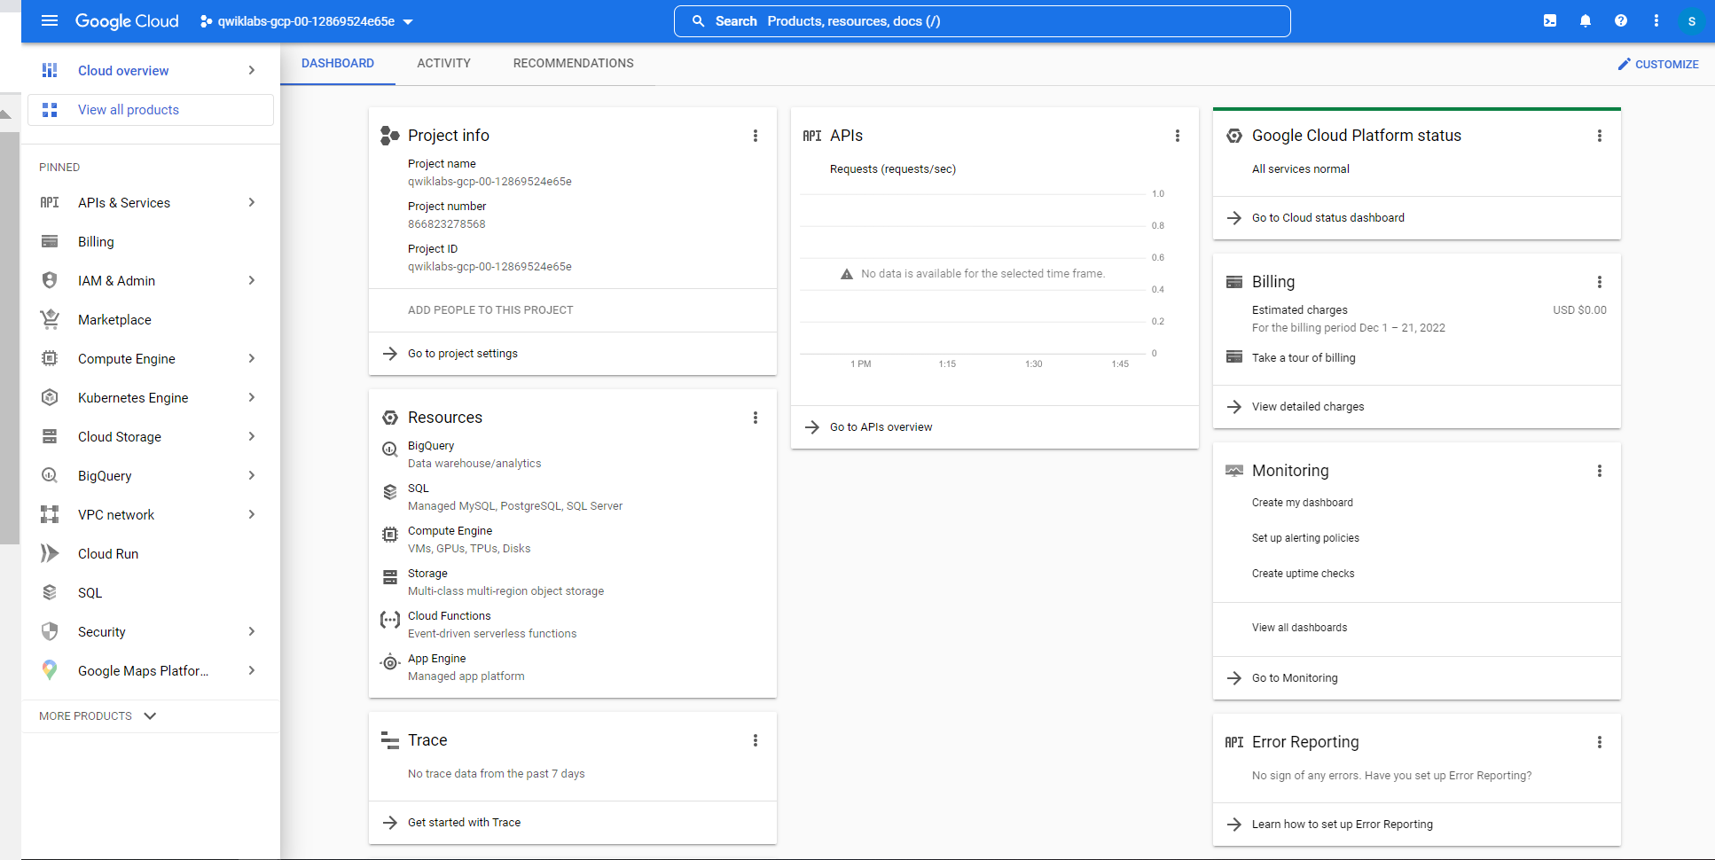The width and height of the screenshot is (1715, 860).
Task: Open the help question mark icon
Action: (1621, 20)
